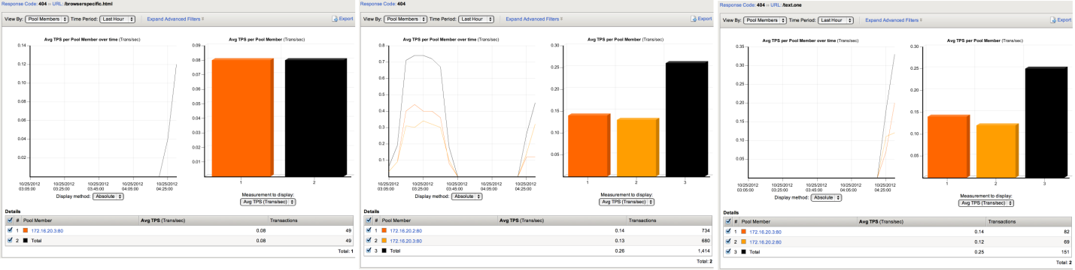
Task: Click Response Code breadcrumb in browserspecific.html panel
Action: pos(20,4)
